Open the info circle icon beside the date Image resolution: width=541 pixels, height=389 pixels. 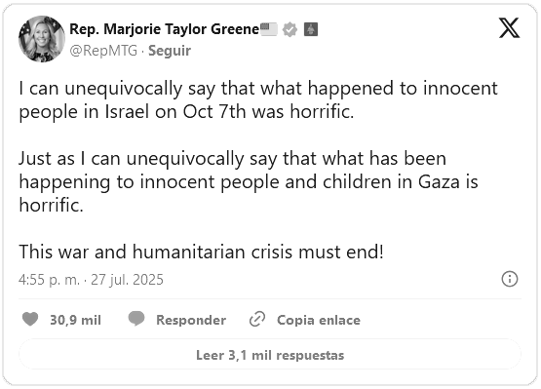tap(510, 279)
